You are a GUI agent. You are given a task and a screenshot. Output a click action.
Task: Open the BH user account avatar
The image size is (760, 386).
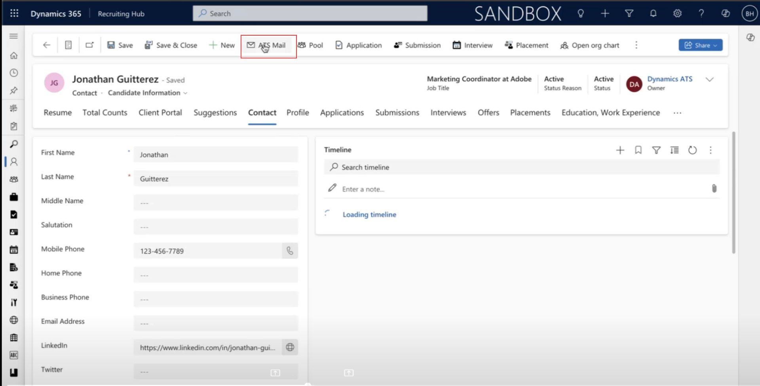[749, 13]
